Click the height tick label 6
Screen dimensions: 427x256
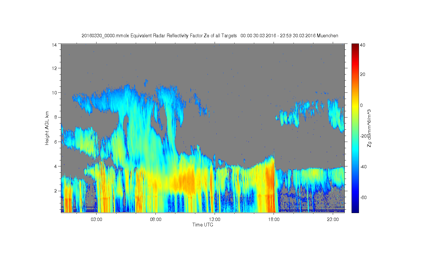click(x=56, y=142)
